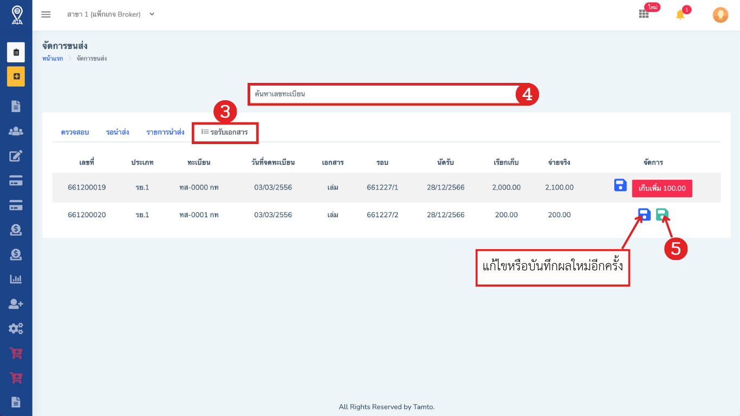Open the bar chart reports sidebar icon
The image size is (740, 416).
tap(16, 279)
